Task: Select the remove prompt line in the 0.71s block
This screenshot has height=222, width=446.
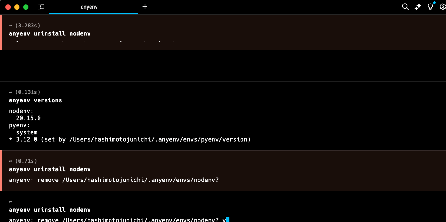Action: tap(114, 180)
